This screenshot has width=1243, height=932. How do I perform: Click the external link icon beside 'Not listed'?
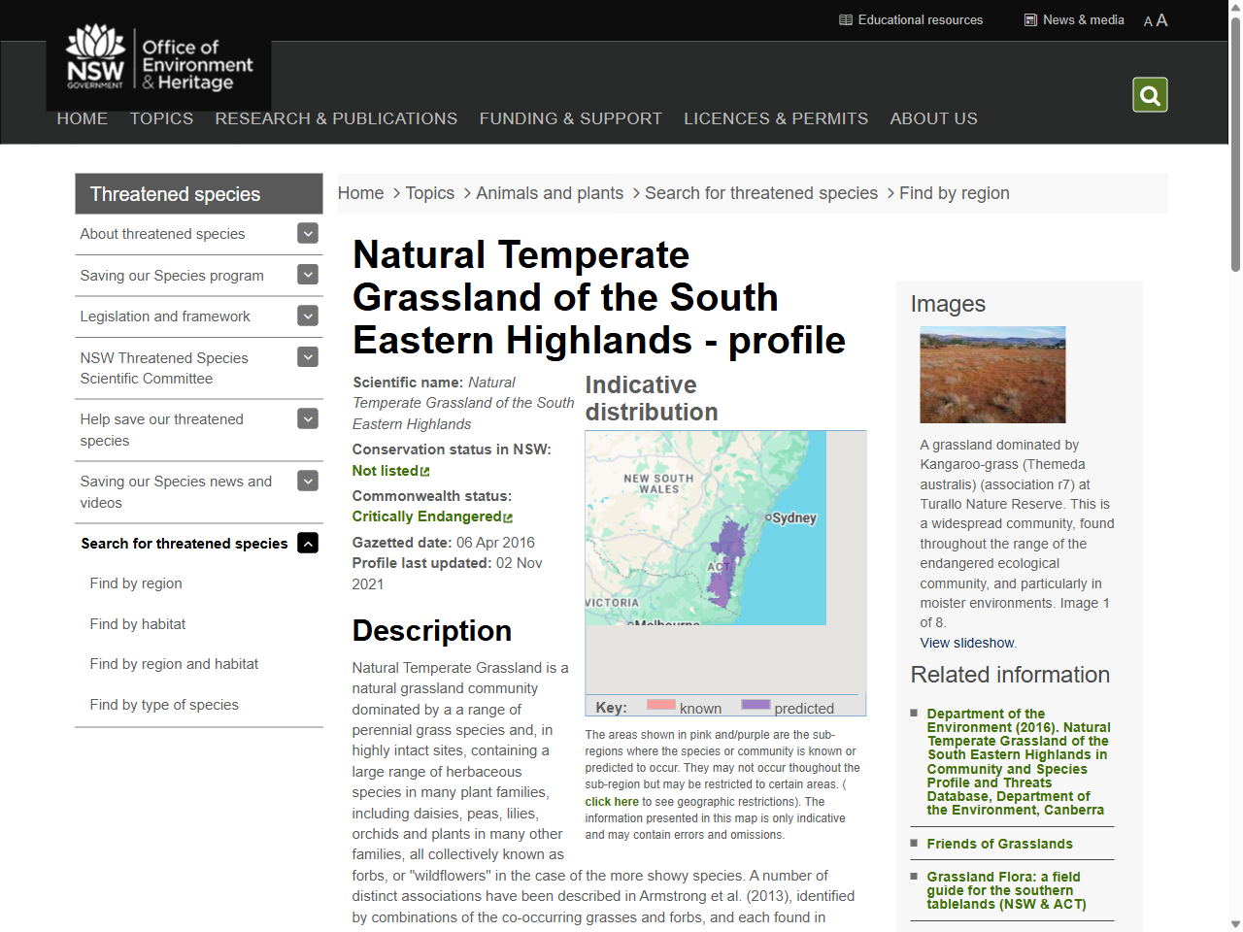(x=424, y=470)
